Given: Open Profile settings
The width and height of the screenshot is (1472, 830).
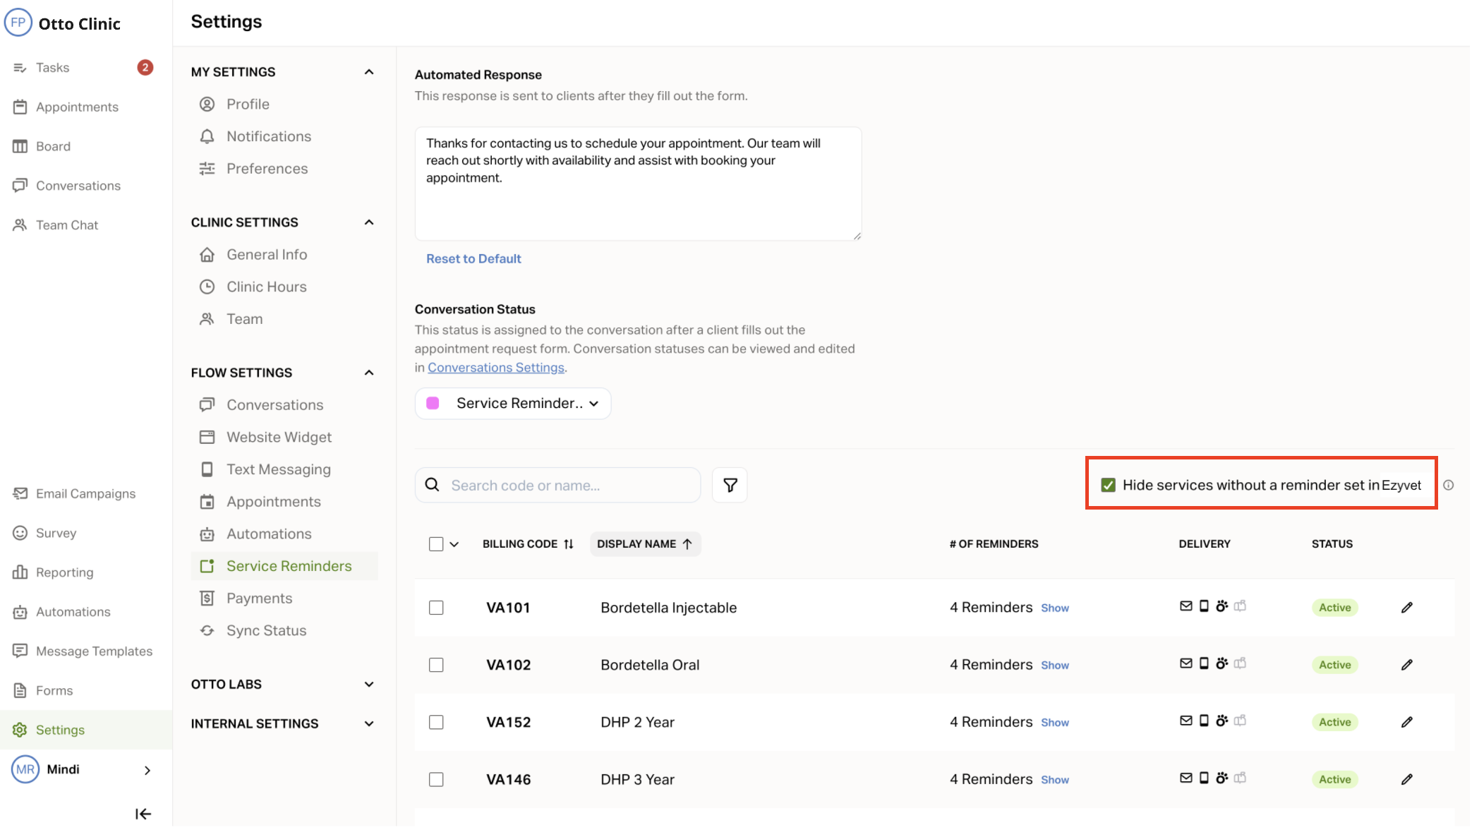Looking at the screenshot, I should 248,104.
